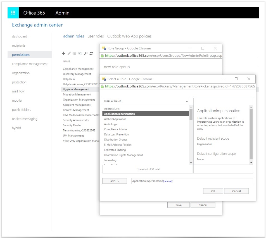Click the Role Group address bar URL
Screen dimensions: 266x238
point(163,56)
